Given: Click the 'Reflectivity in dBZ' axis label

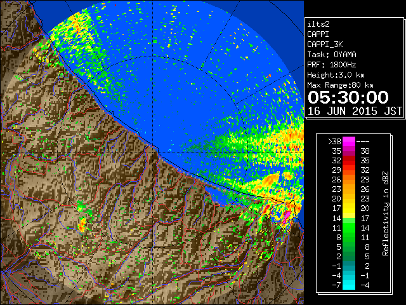Looking at the screenshot, I should click(386, 213).
